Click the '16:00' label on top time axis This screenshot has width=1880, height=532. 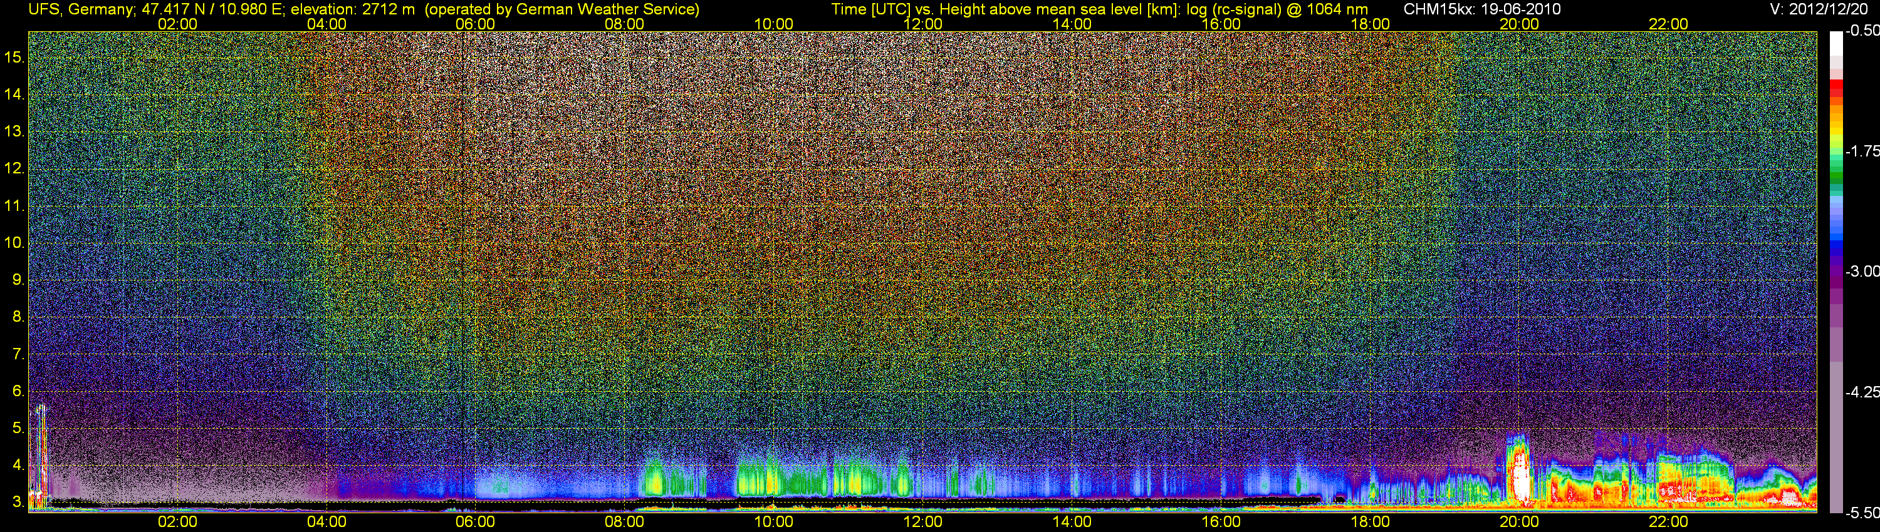1221,24
